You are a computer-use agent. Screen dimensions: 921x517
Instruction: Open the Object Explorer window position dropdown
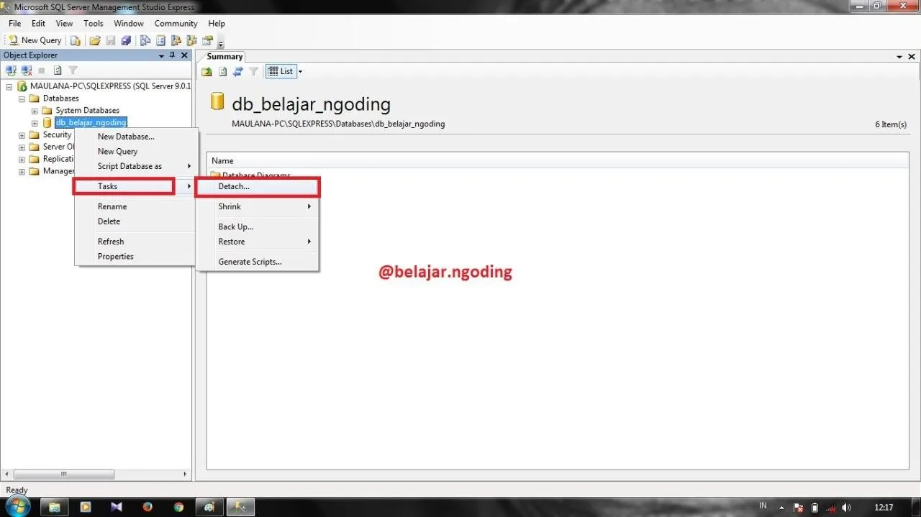(161, 55)
